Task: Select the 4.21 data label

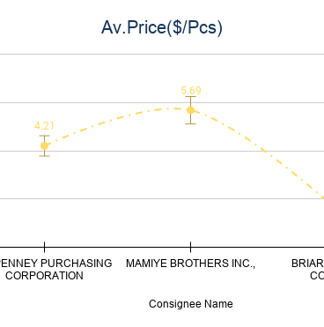Action: [x=44, y=126]
